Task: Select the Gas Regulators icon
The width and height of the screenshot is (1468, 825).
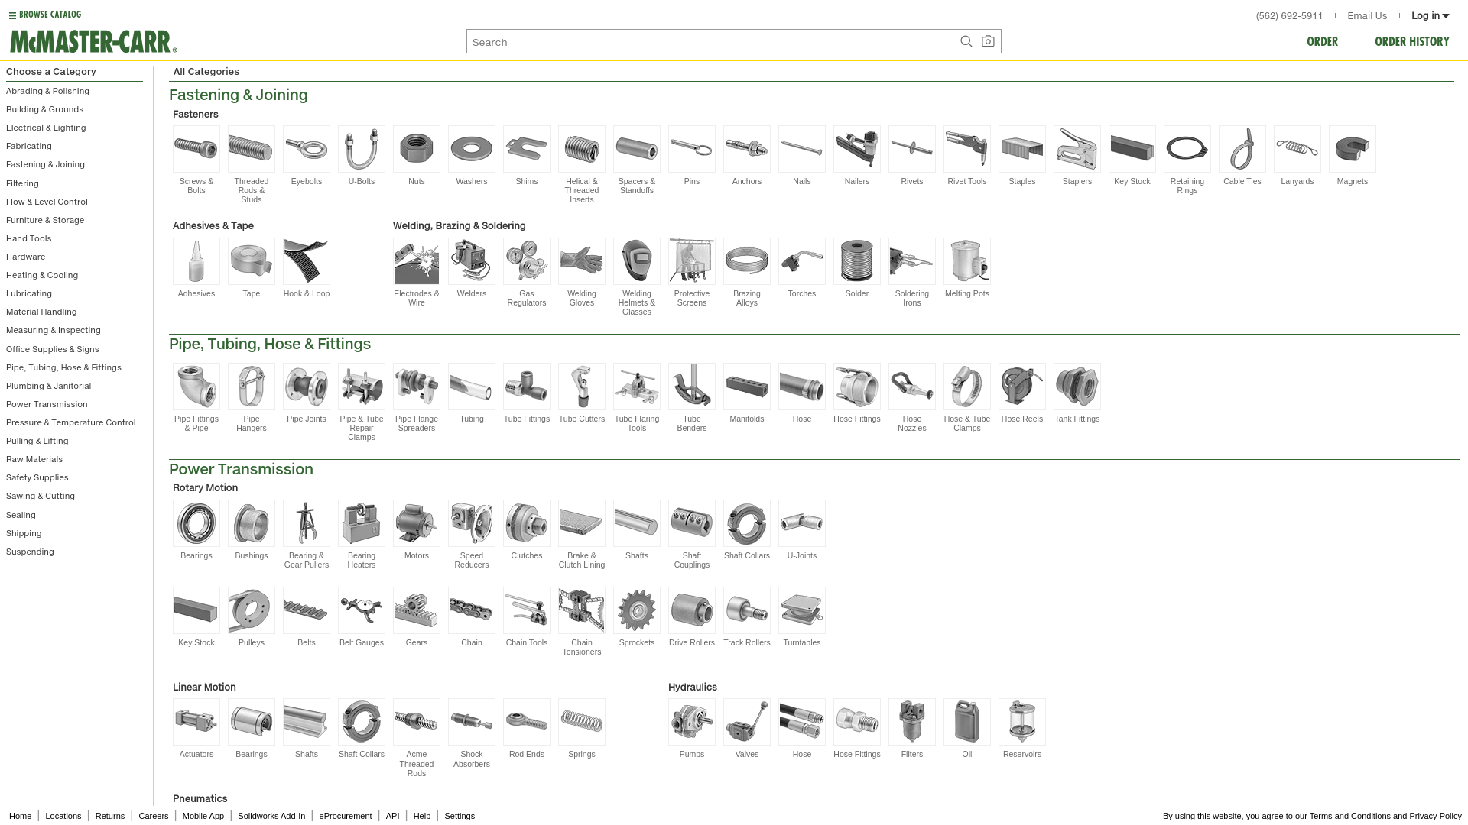Action: click(x=527, y=261)
